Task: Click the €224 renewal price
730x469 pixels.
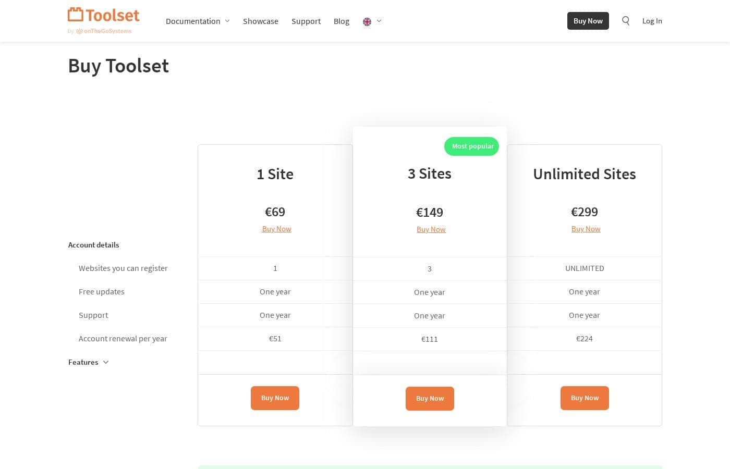Action: [585, 339]
